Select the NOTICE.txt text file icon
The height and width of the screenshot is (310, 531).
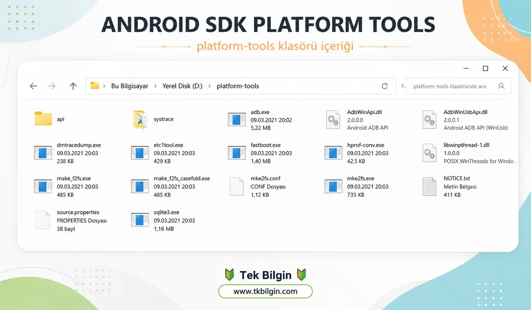[x=429, y=186]
